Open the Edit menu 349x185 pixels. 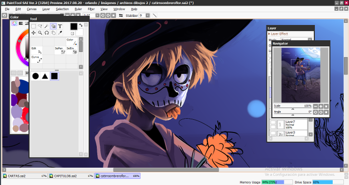point(18,9)
